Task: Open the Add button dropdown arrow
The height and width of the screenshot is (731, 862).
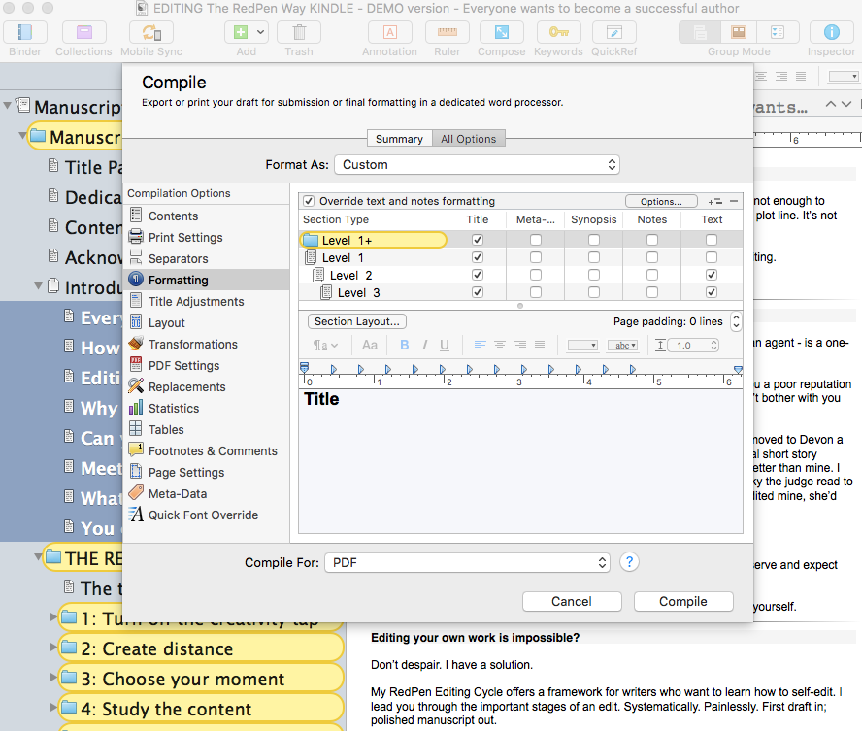Action: coord(260,32)
